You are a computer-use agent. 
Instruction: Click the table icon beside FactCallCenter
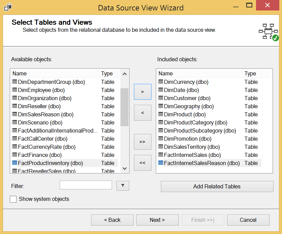point(15,139)
